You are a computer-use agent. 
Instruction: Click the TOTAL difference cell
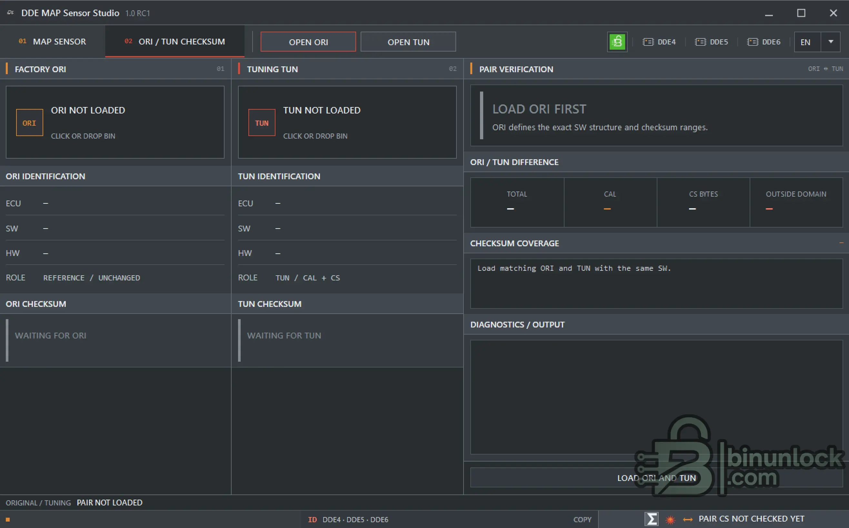pos(517,202)
